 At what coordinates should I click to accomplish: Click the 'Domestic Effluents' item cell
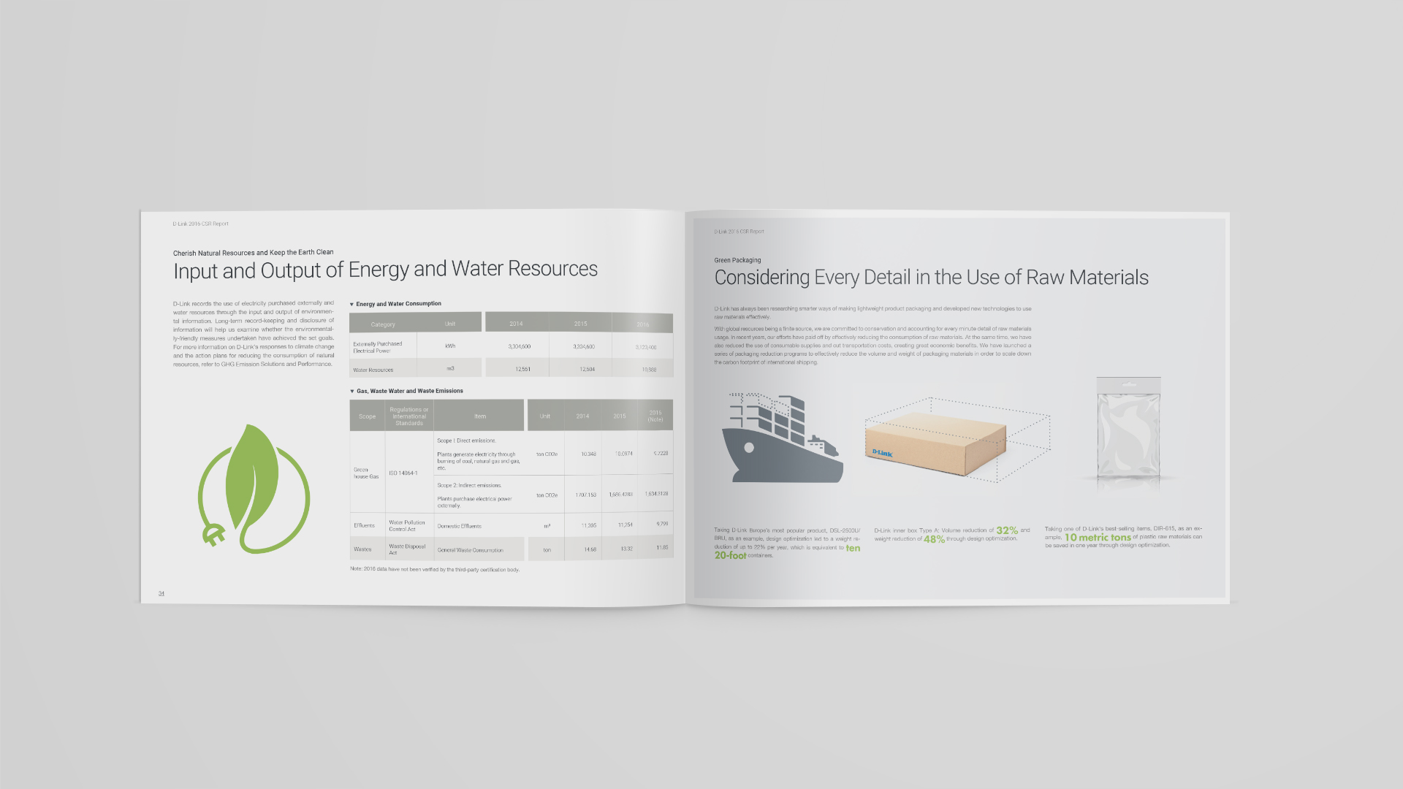[460, 526]
